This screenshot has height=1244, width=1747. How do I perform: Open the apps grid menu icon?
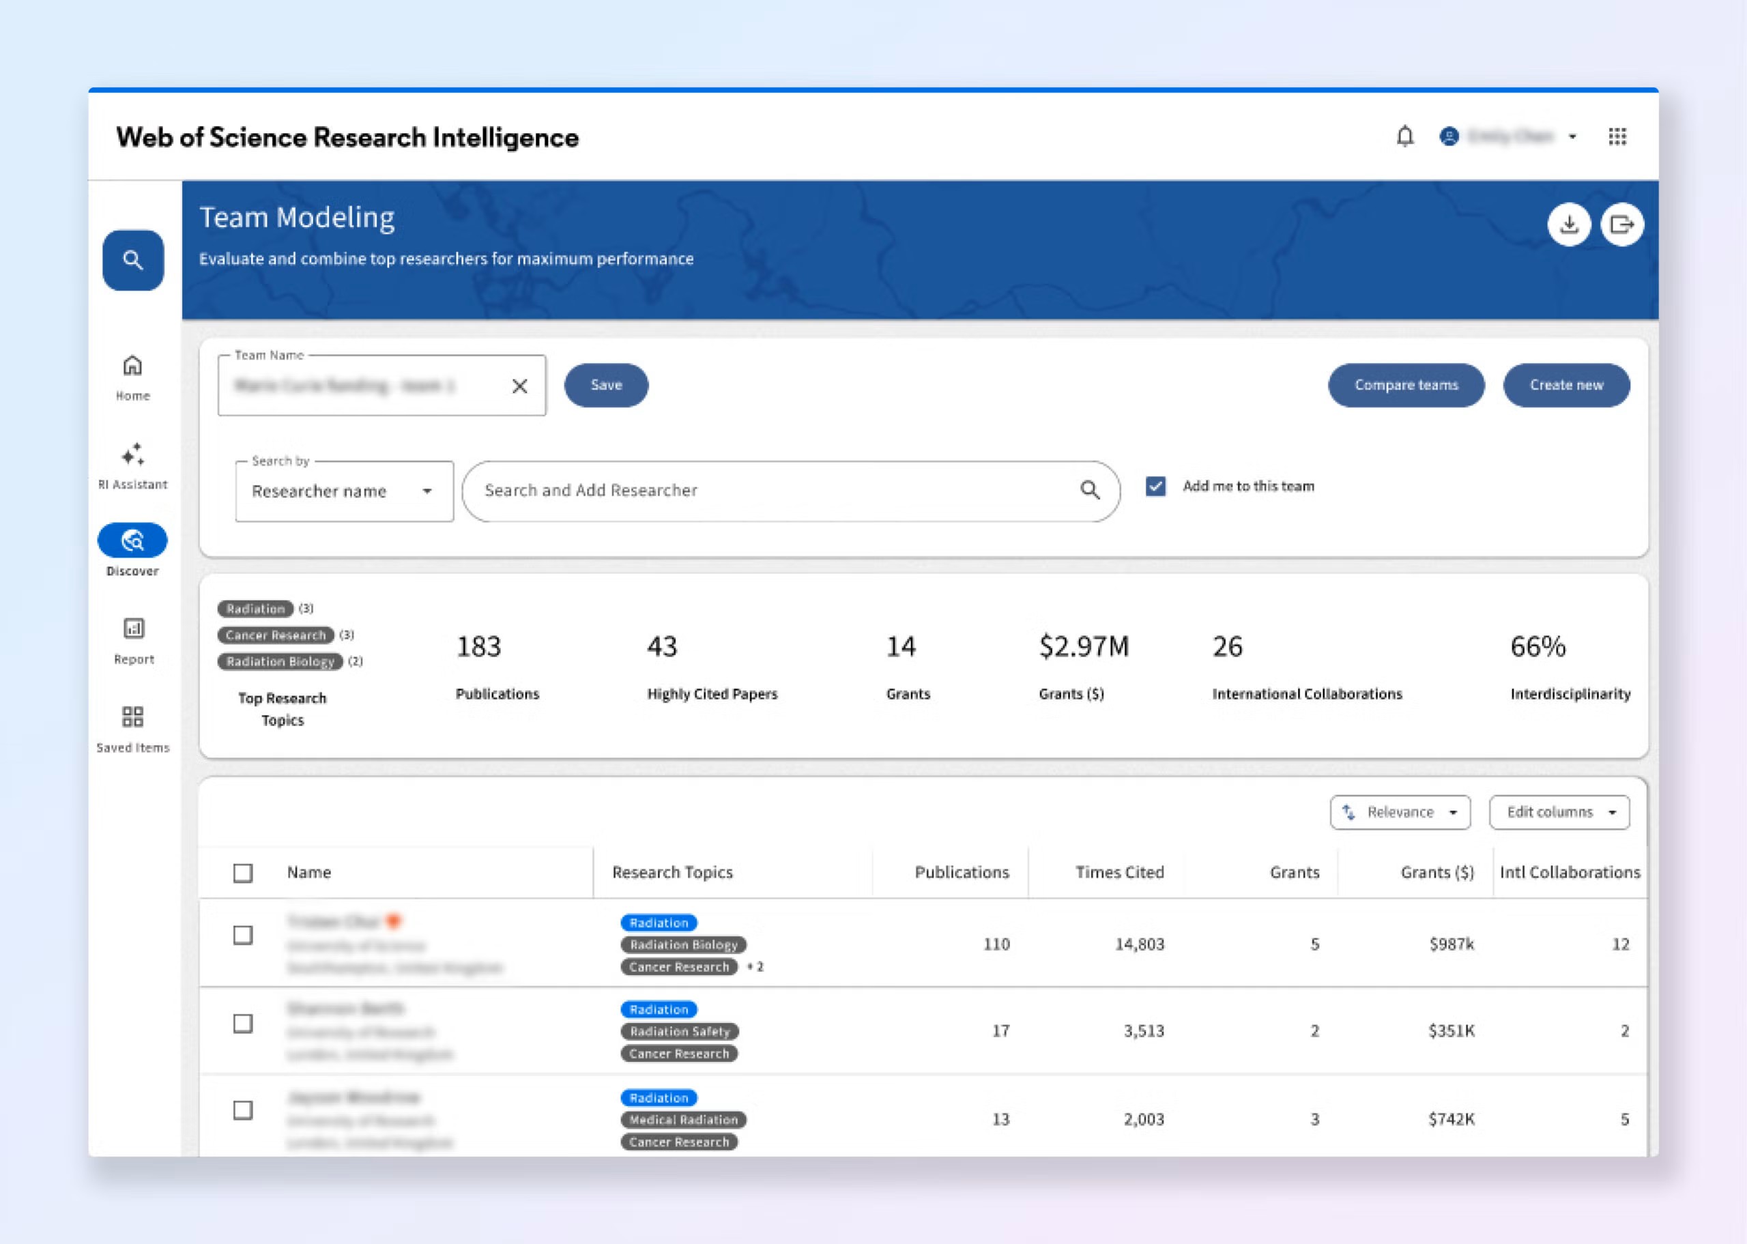[x=1617, y=136]
